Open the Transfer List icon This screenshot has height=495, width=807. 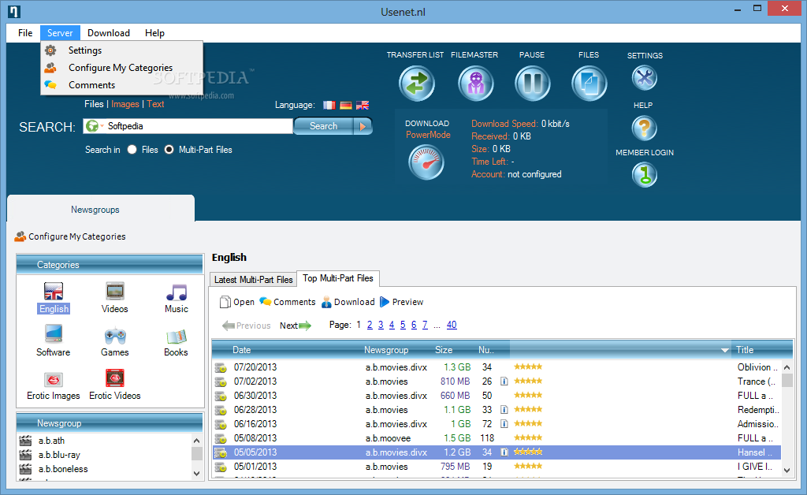416,84
